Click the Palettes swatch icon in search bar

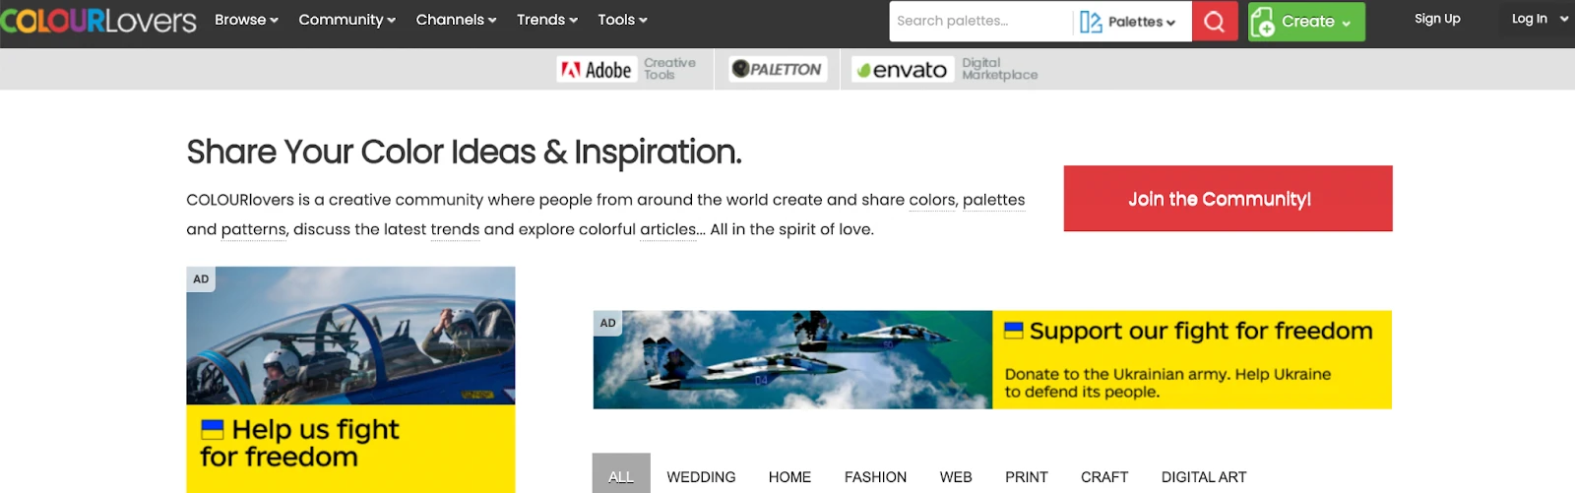(1091, 22)
